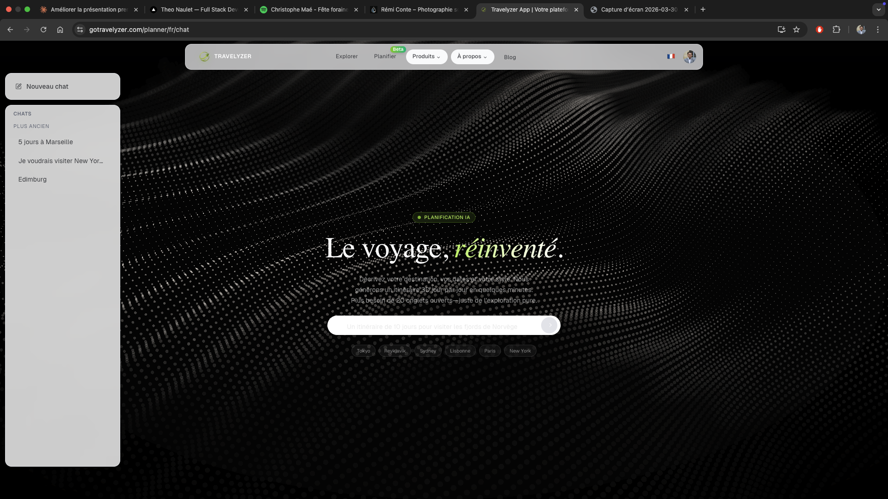Bookmark this page with the star icon
This screenshot has height=499, width=888.
click(796, 30)
